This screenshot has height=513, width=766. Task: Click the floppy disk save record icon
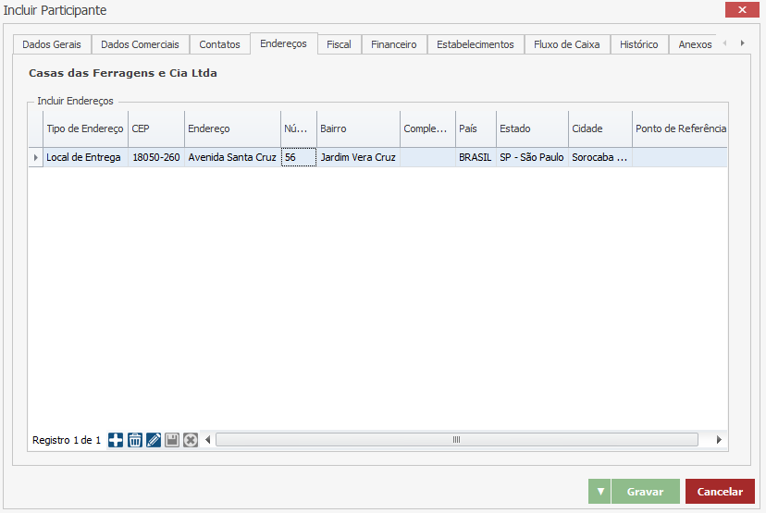tap(172, 440)
